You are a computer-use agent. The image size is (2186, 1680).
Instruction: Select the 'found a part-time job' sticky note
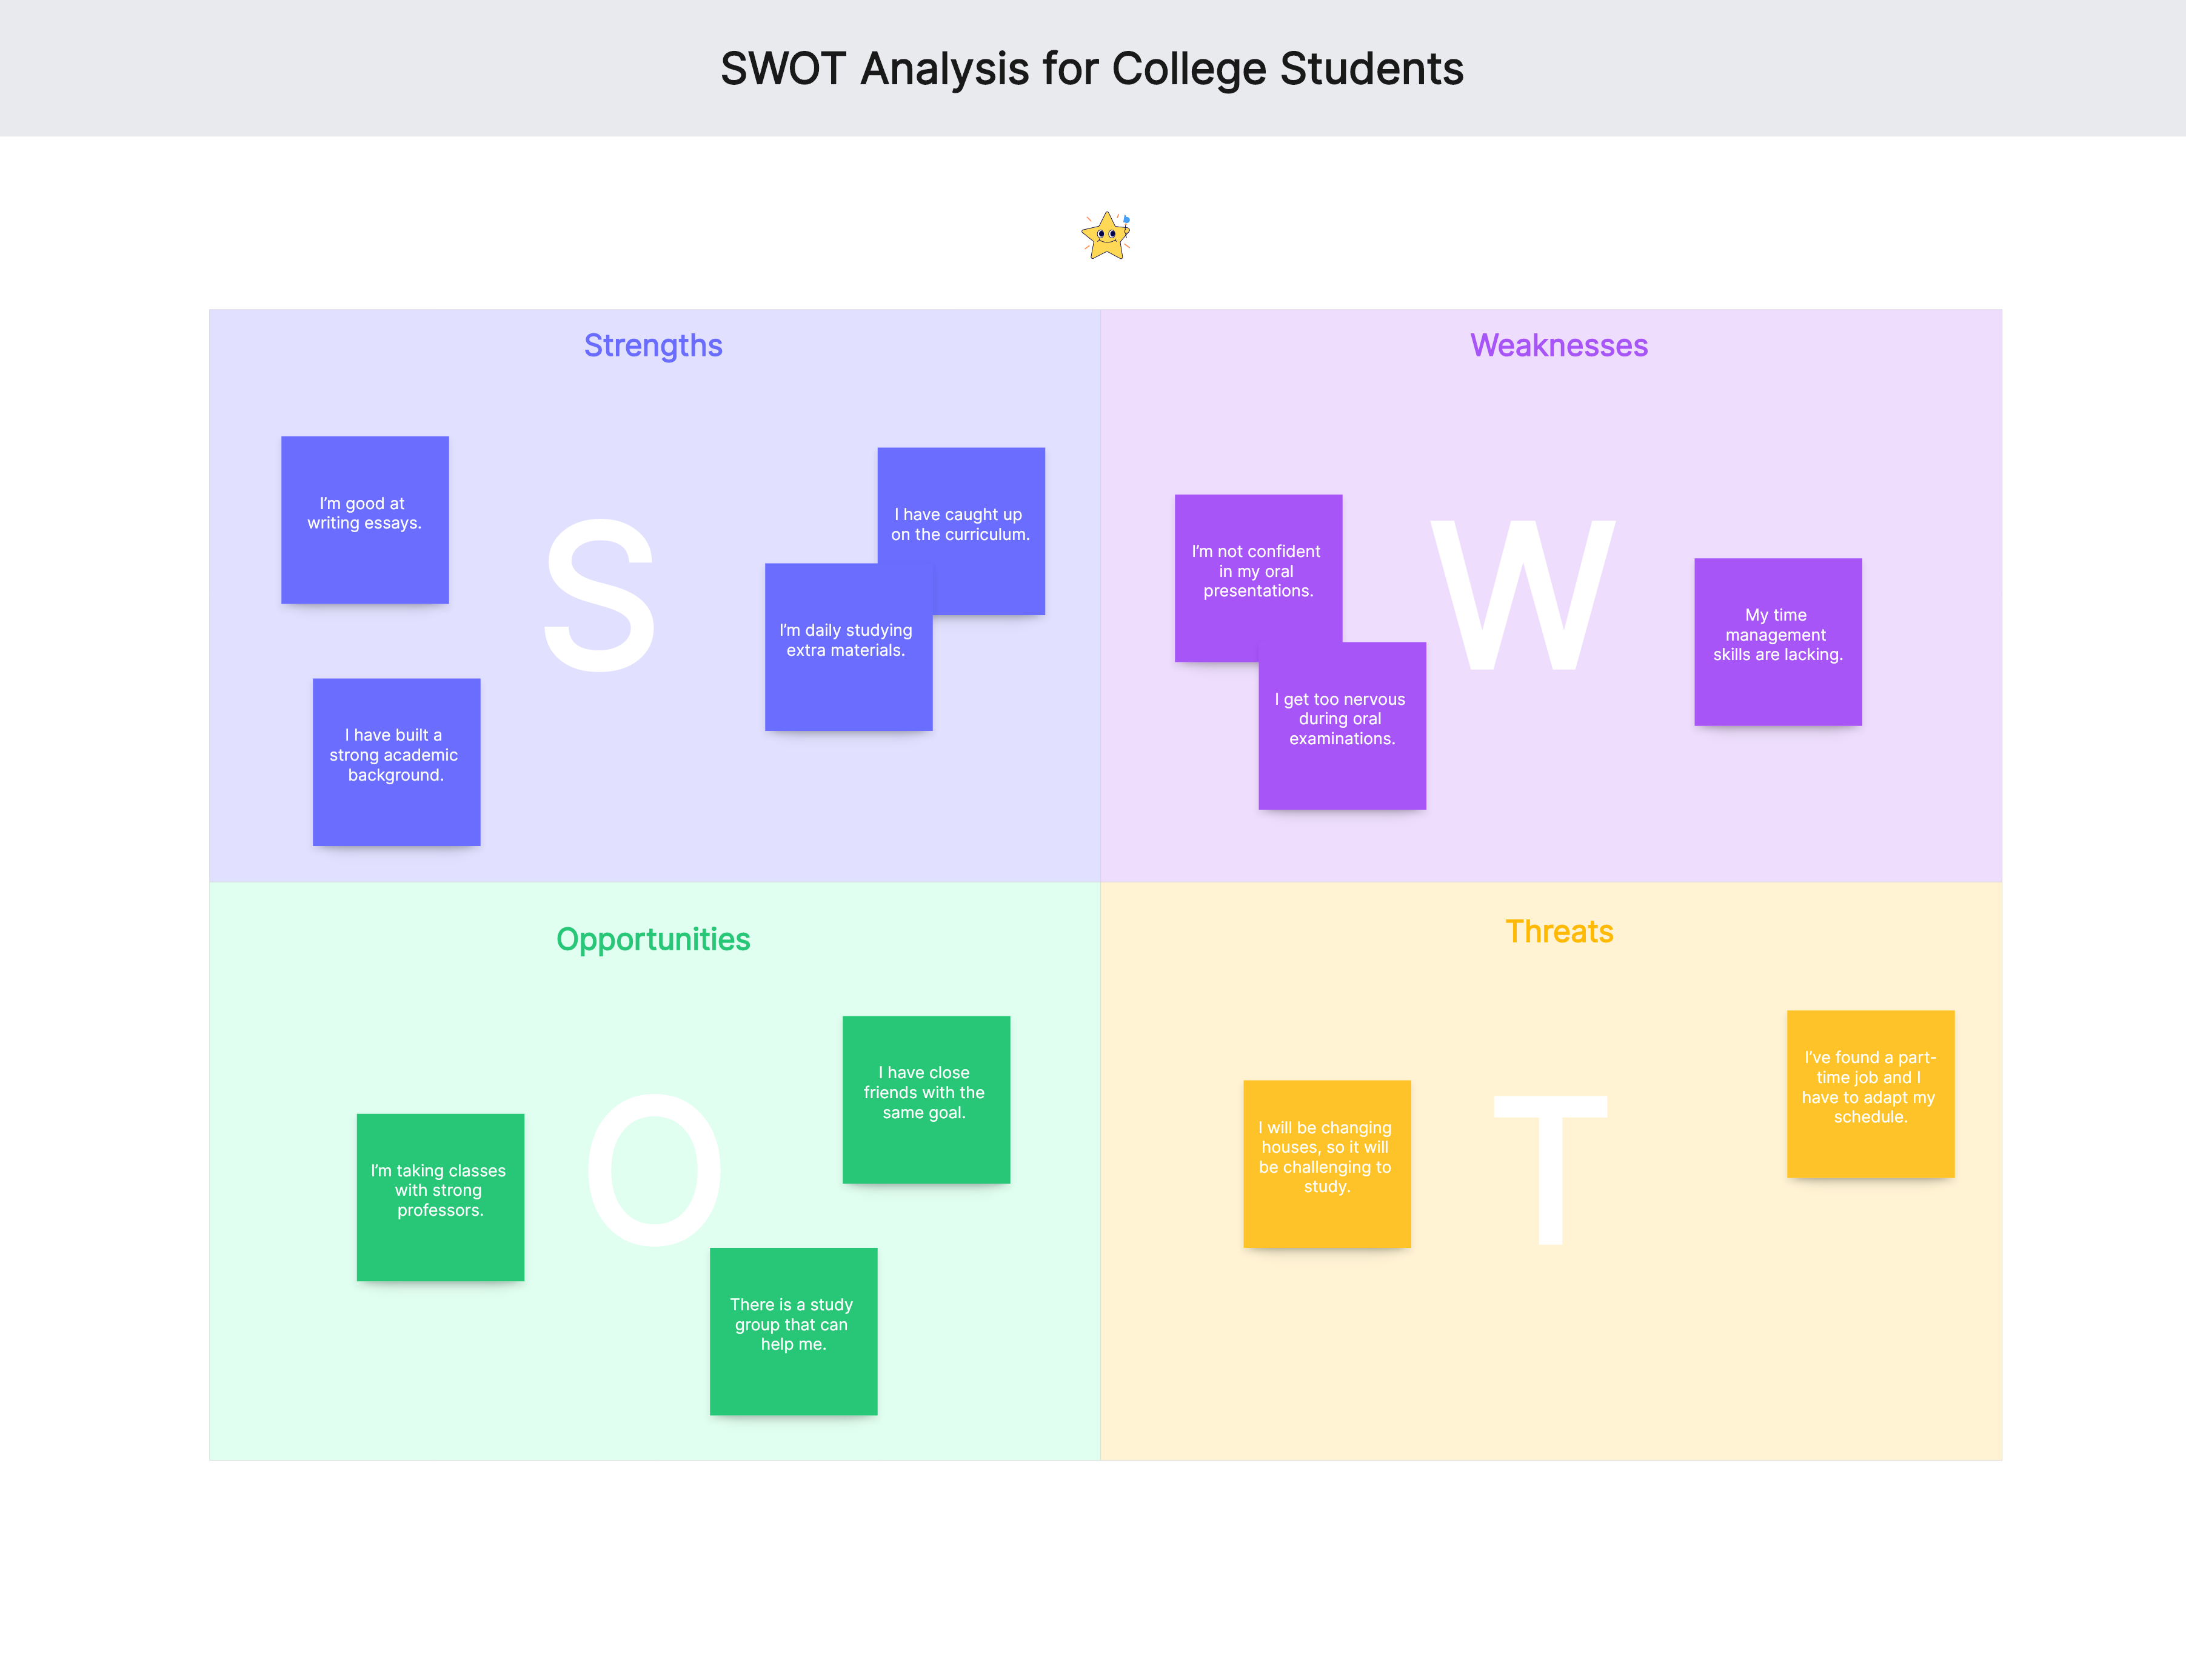point(1871,1094)
